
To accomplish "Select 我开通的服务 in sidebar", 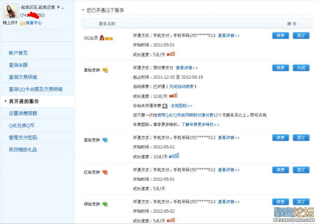I will 24,101.
